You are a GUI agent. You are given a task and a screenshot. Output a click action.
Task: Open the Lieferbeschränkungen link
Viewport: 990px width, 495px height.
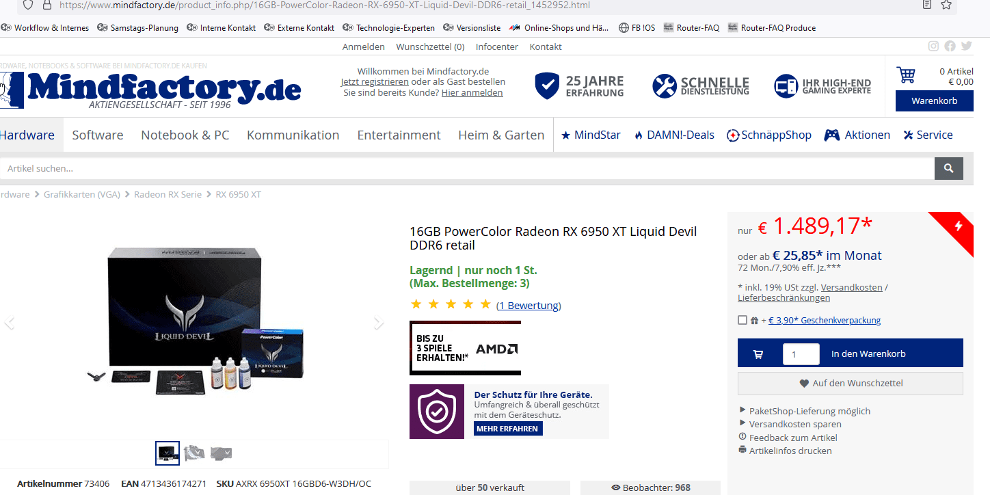[x=784, y=297]
